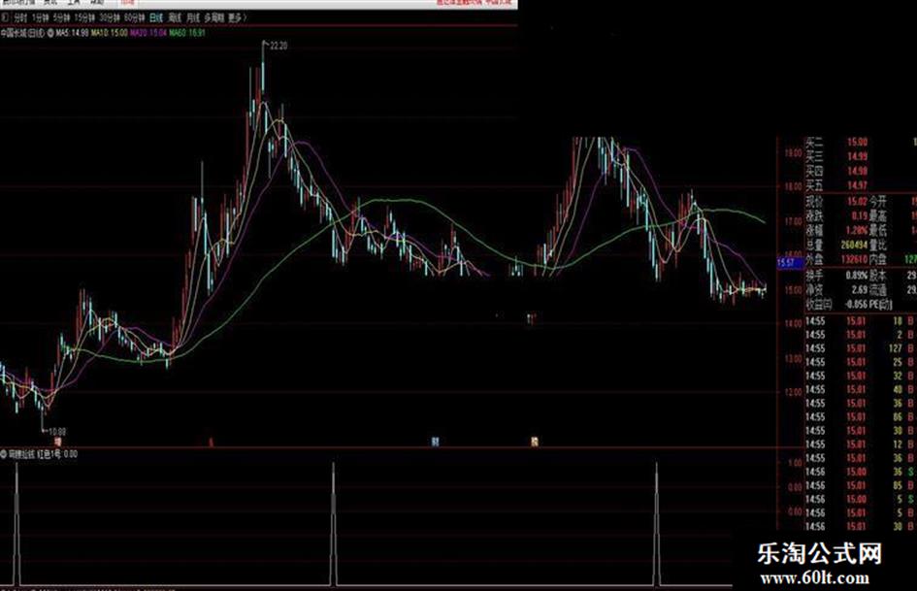Click the 涨跌 0.19 value
This screenshot has height=591, width=917.
[x=859, y=215]
